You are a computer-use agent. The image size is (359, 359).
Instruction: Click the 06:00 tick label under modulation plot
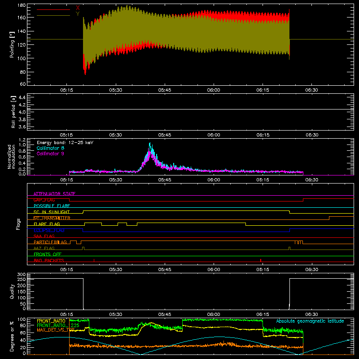tap(214, 180)
